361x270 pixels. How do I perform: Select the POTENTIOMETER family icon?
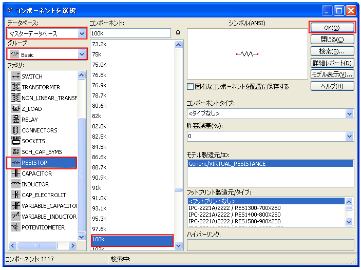pyautogui.click(x=15, y=227)
